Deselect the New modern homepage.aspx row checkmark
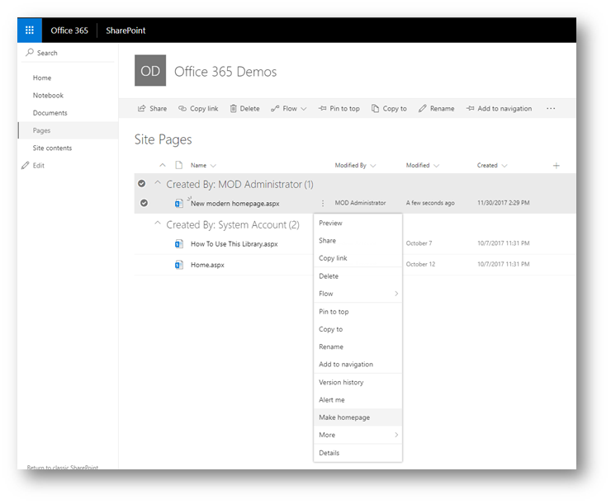611x504 pixels. coord(144,203)
